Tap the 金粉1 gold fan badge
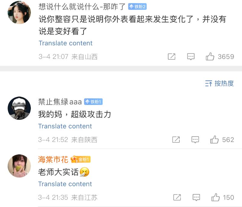Screen dimensions: 242x207 [80, 159]
